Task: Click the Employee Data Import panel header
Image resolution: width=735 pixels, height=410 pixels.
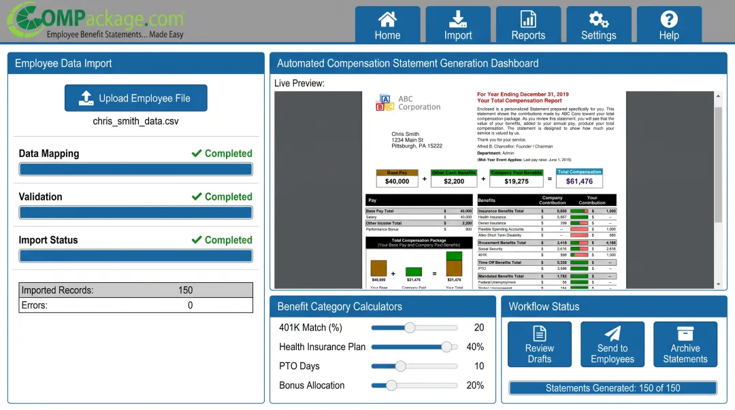Action: tap(136, 63)
